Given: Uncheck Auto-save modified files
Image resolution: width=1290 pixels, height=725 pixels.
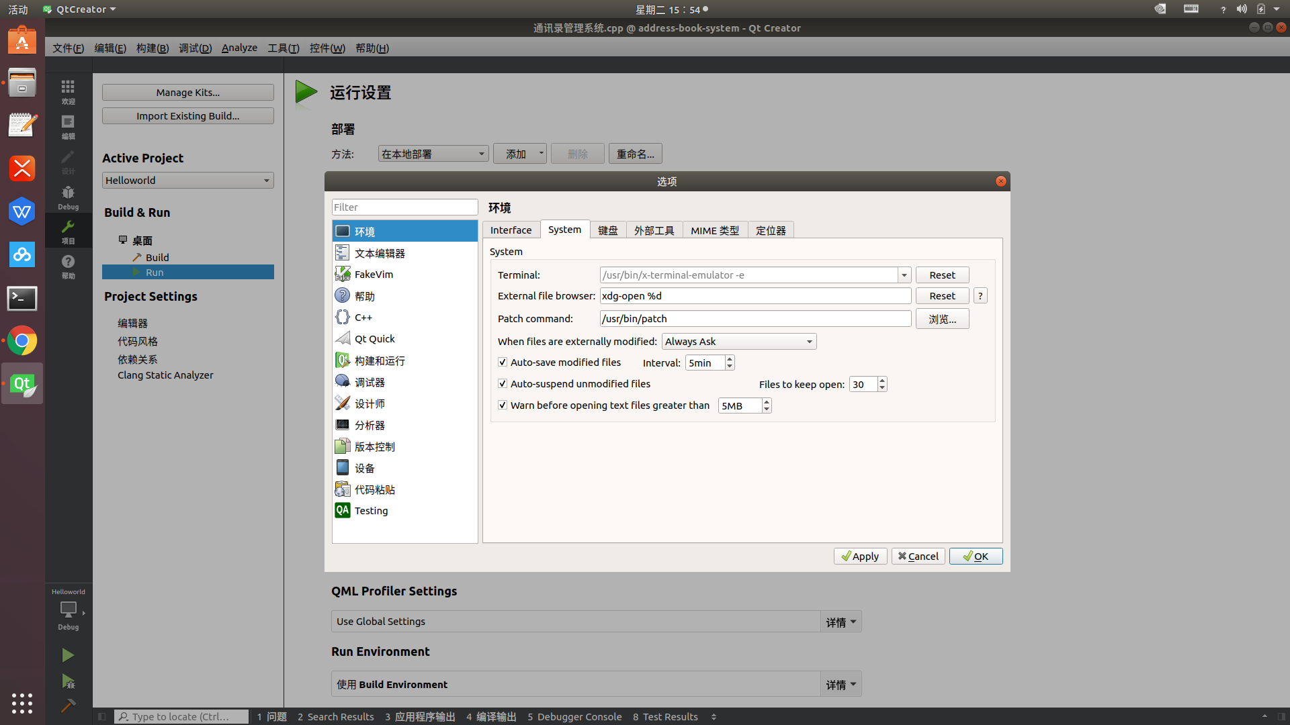Looking at the screenshot, I should 503,362.
